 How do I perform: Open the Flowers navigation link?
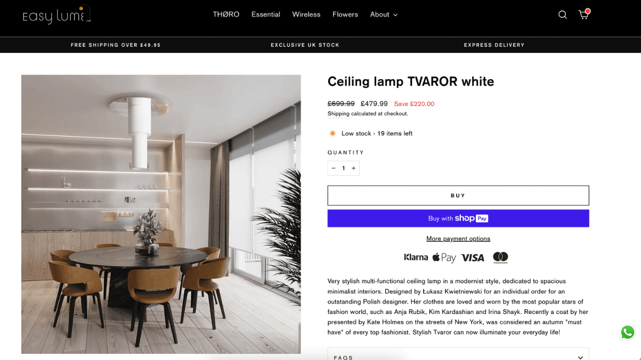pos(345,14)
